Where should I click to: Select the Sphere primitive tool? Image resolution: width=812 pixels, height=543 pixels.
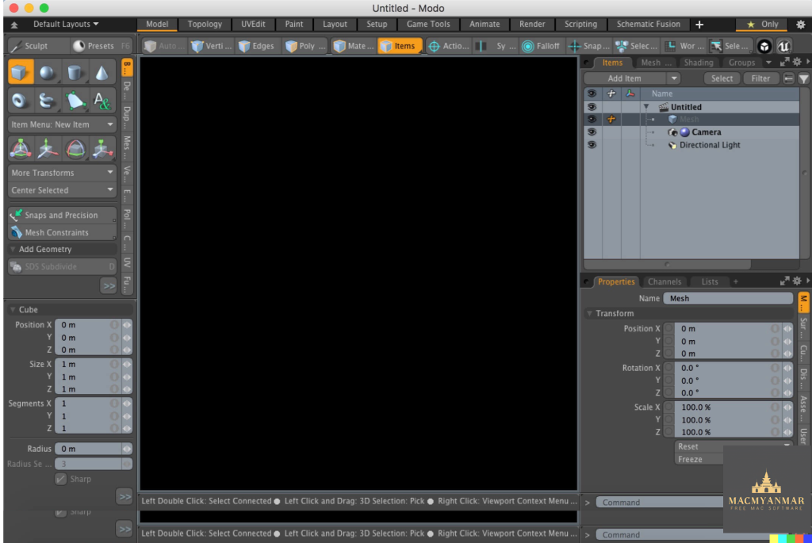pos(48,72)
